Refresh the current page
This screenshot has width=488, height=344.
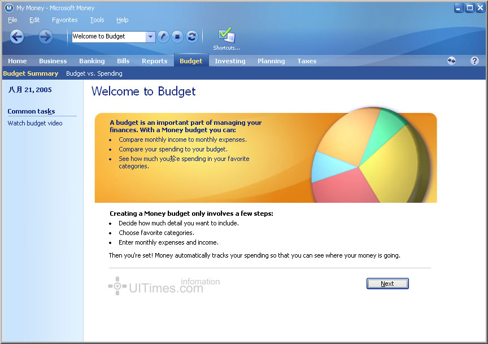(192, 37)
